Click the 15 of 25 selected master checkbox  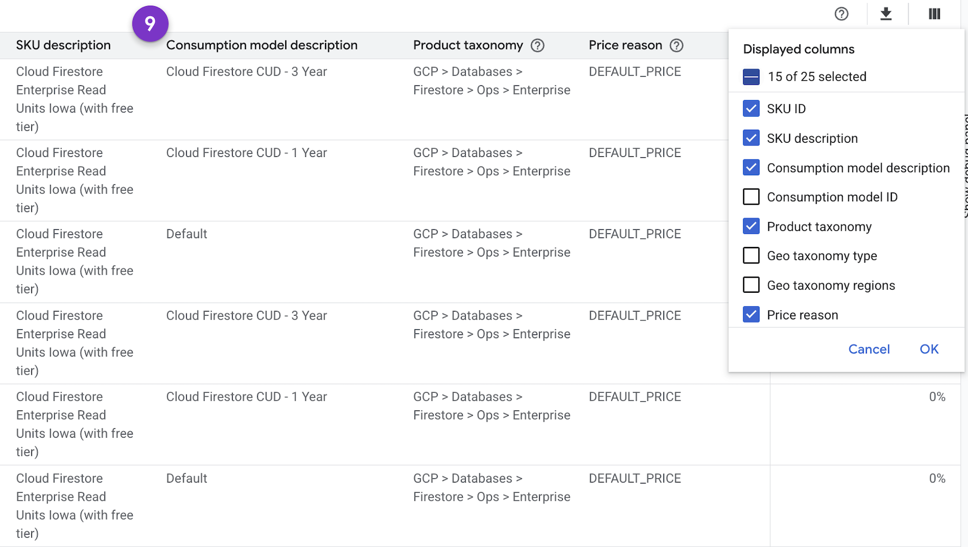(x=751, y=77)
